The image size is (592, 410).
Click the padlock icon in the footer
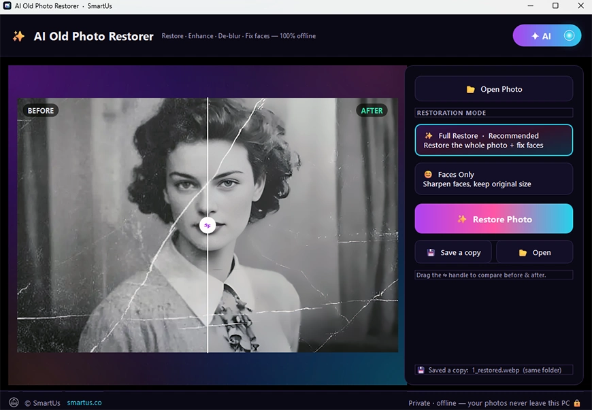[577, 403]
